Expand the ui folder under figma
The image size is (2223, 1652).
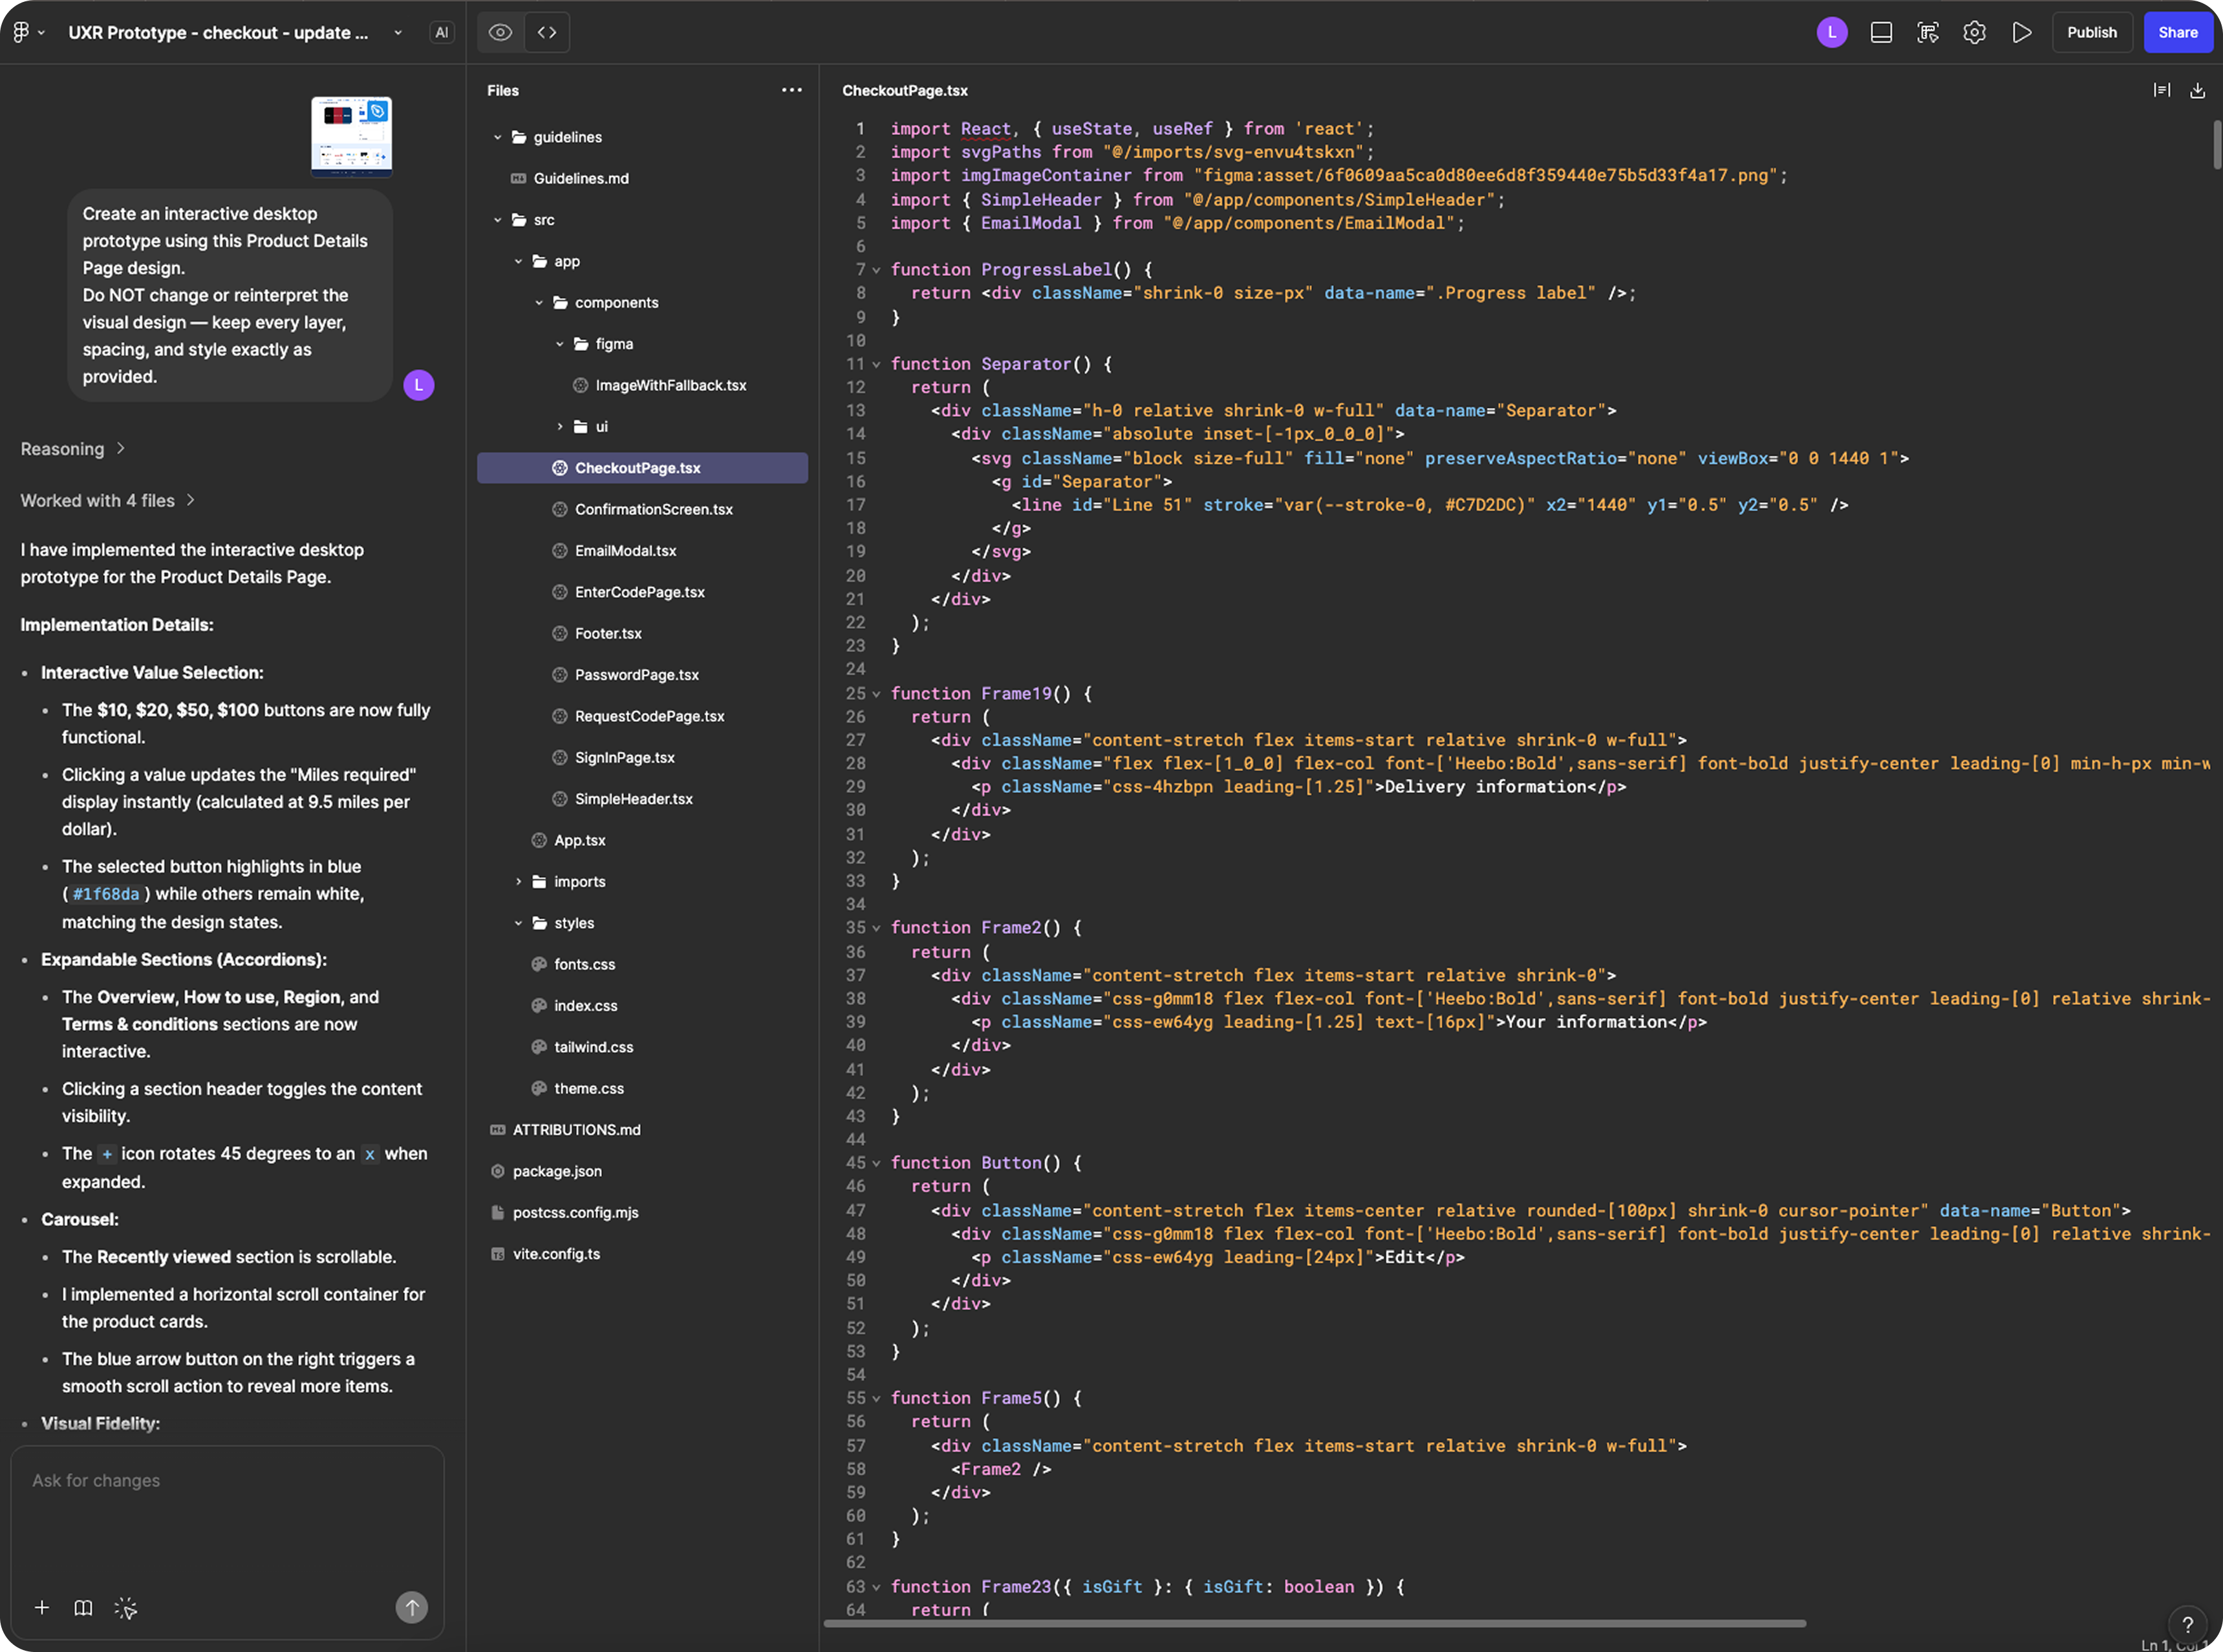(x=560, y=426)
